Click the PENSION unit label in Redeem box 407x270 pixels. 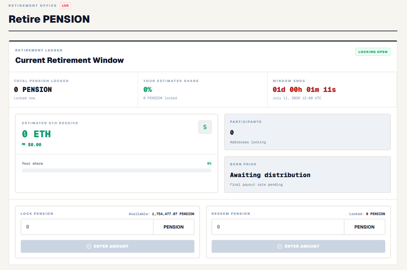[x=365, y=227]
